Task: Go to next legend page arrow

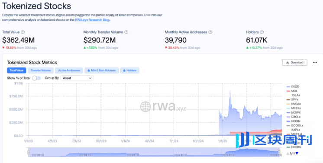Action: pyautogui.click(x=297, y=153)
